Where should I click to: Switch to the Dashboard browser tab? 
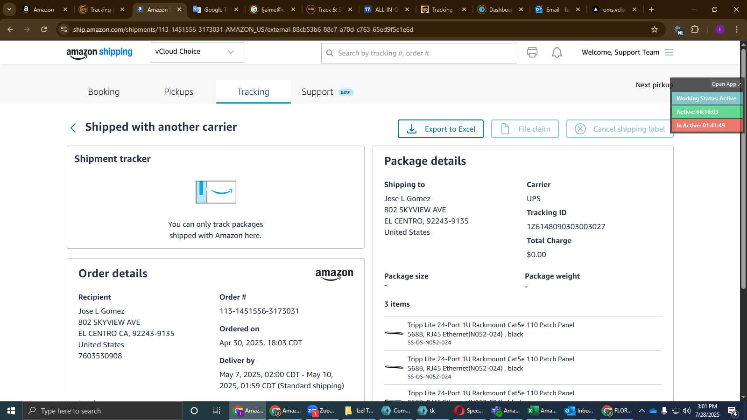coord(500,9)
